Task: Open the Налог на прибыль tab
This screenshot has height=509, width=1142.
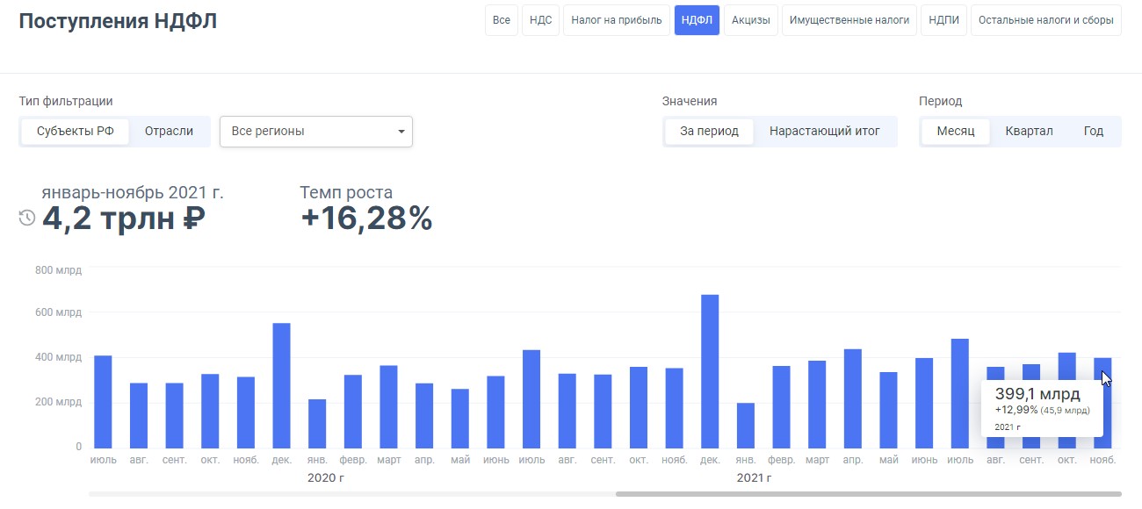Action: coord(617,20)
